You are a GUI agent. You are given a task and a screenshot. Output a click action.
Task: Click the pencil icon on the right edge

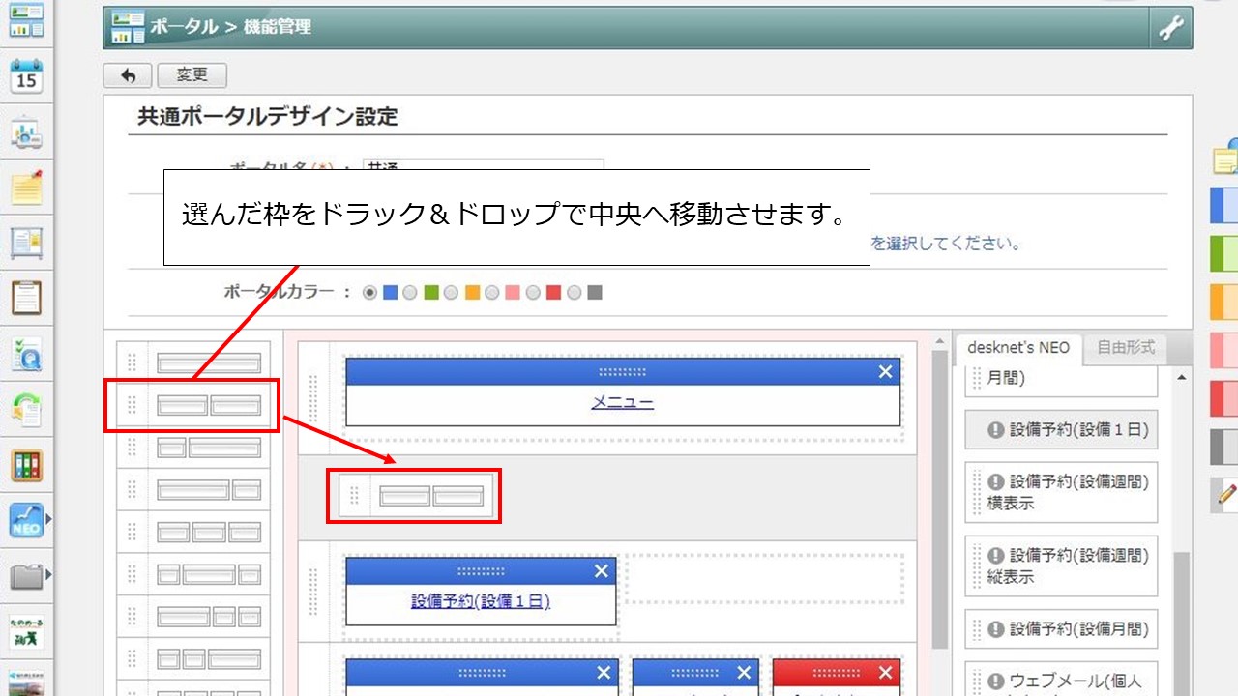click(1226, 496)
